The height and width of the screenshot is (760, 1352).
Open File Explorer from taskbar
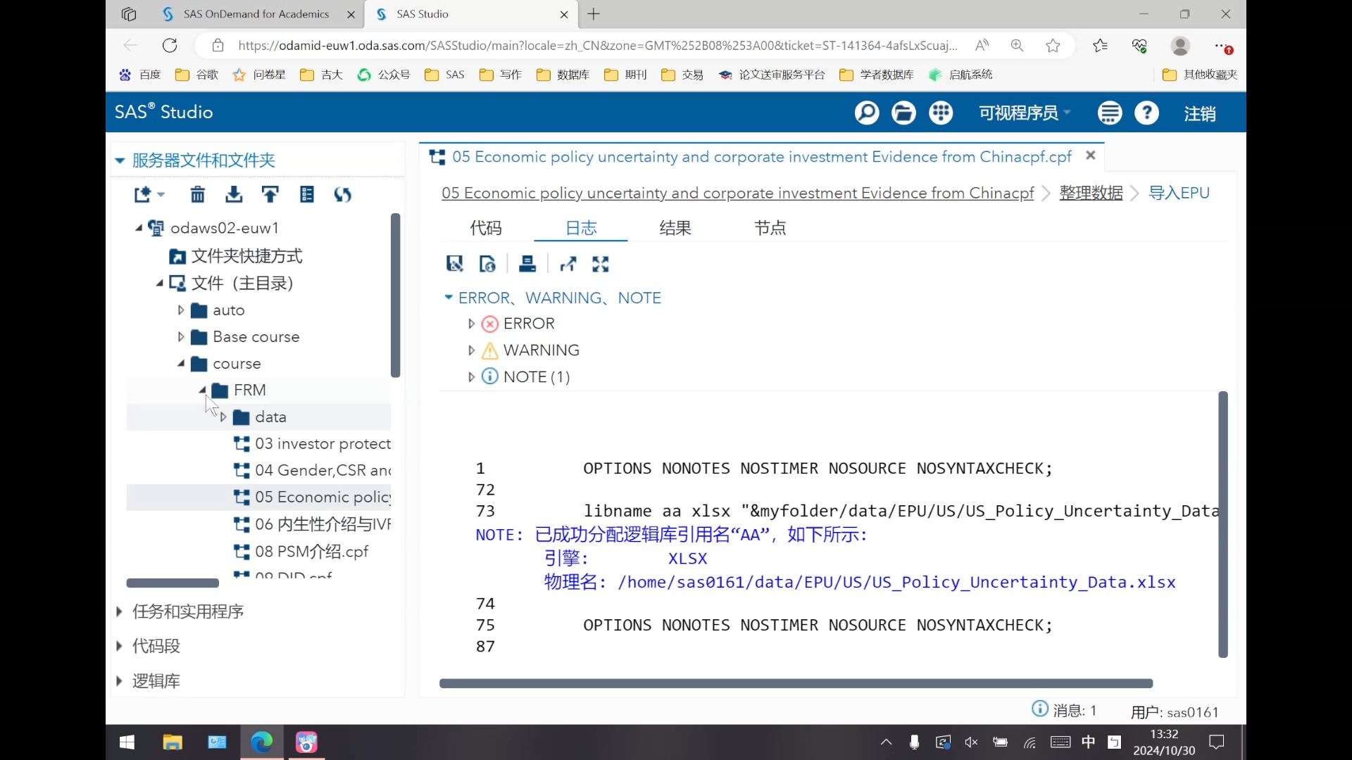pyautogui.click(x=173, y=742)
